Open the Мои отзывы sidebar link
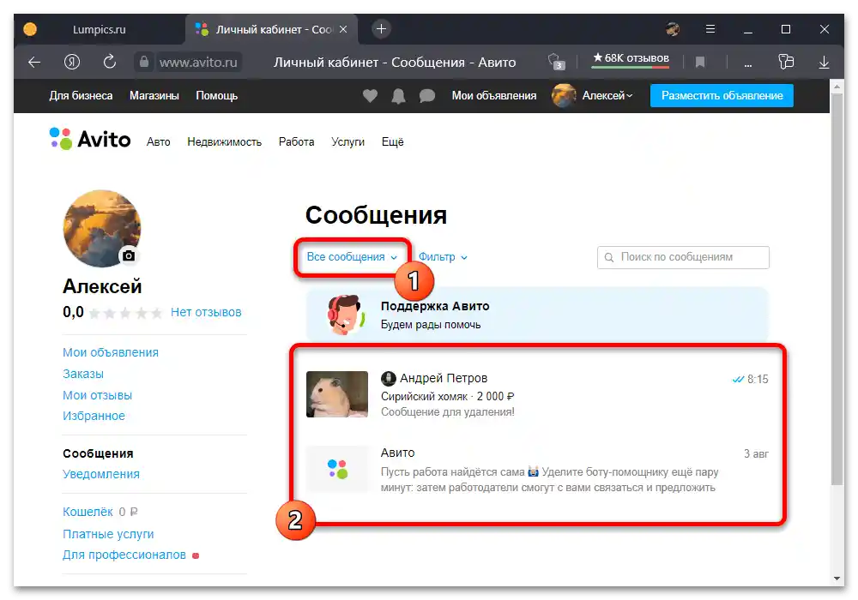This screenshot has width=858, height=600. tap(98, 395)
